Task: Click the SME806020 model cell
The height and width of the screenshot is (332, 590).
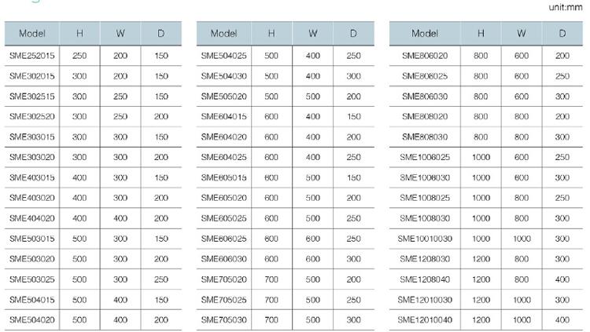Action: click(425, 56)
